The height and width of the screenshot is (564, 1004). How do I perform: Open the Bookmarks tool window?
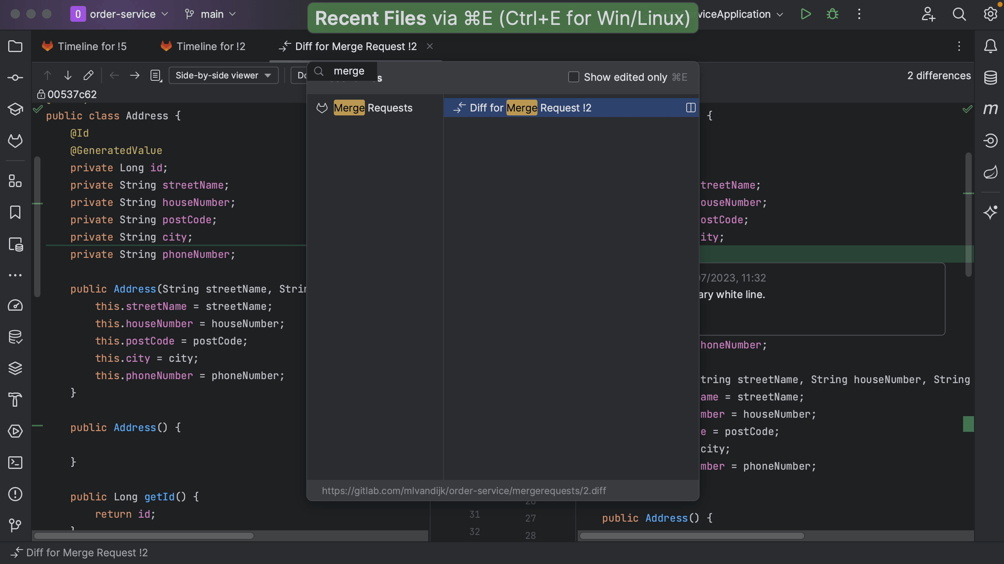(15, 213)
